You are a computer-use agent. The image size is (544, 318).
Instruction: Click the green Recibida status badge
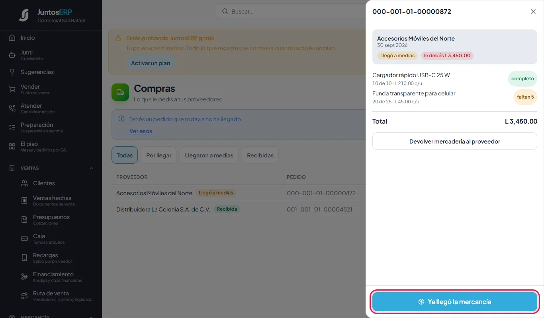point(227,209)
